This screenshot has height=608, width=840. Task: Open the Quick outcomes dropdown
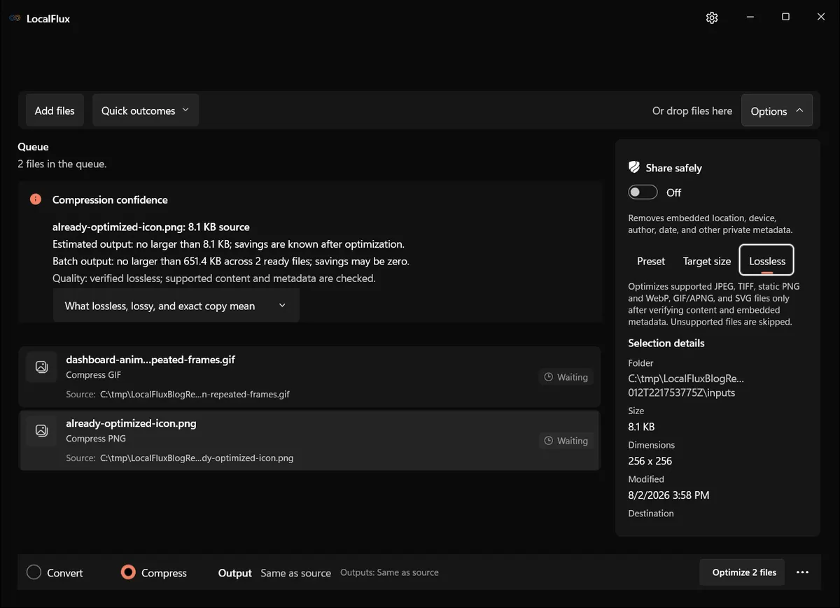coord(146,111)
